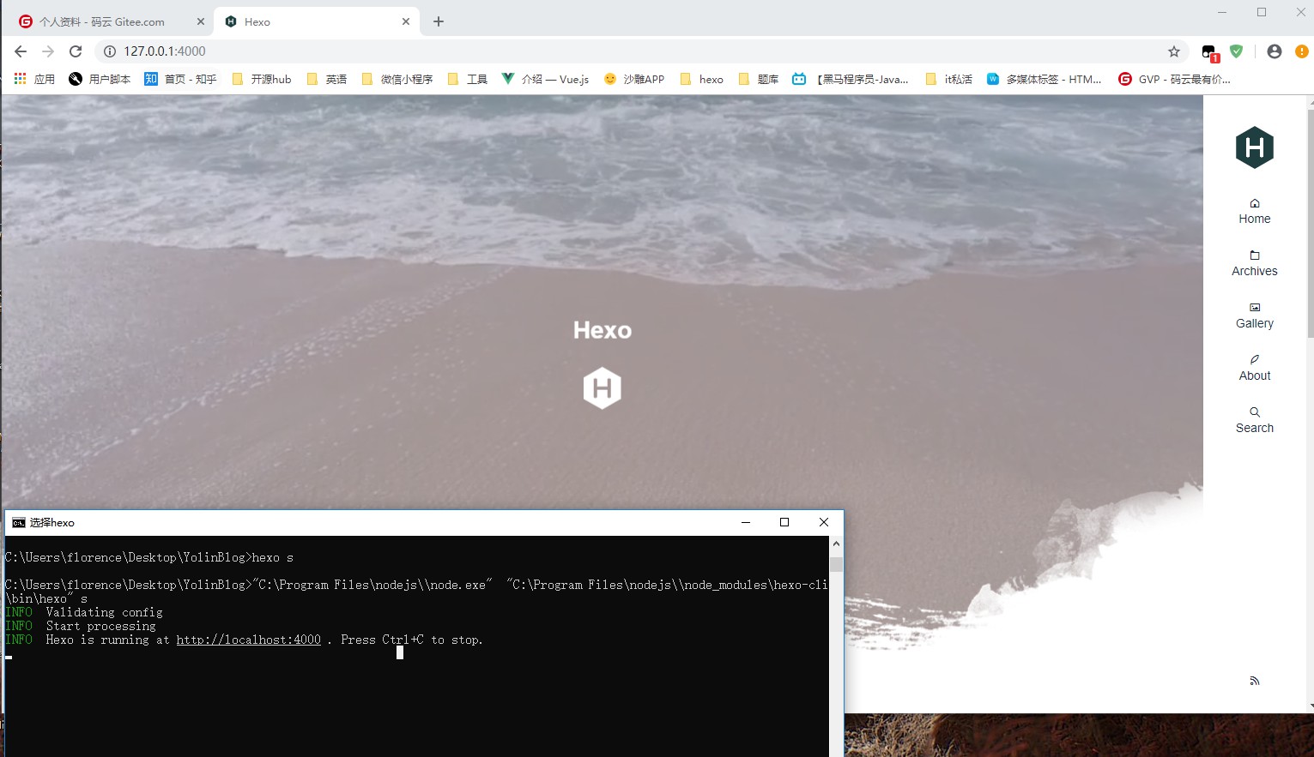Click the 'Press Ctrl+C to stop.' text
The image size is (1314, 757).
[x=412, y=640]
